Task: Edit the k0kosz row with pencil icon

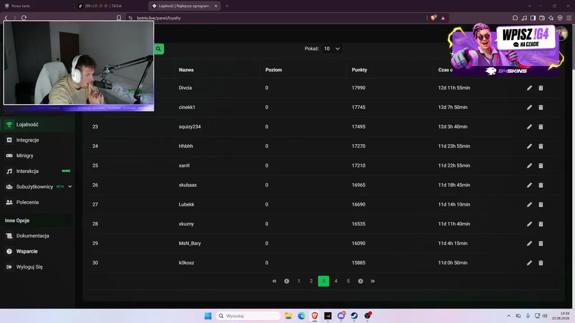Action: (529, 263)
